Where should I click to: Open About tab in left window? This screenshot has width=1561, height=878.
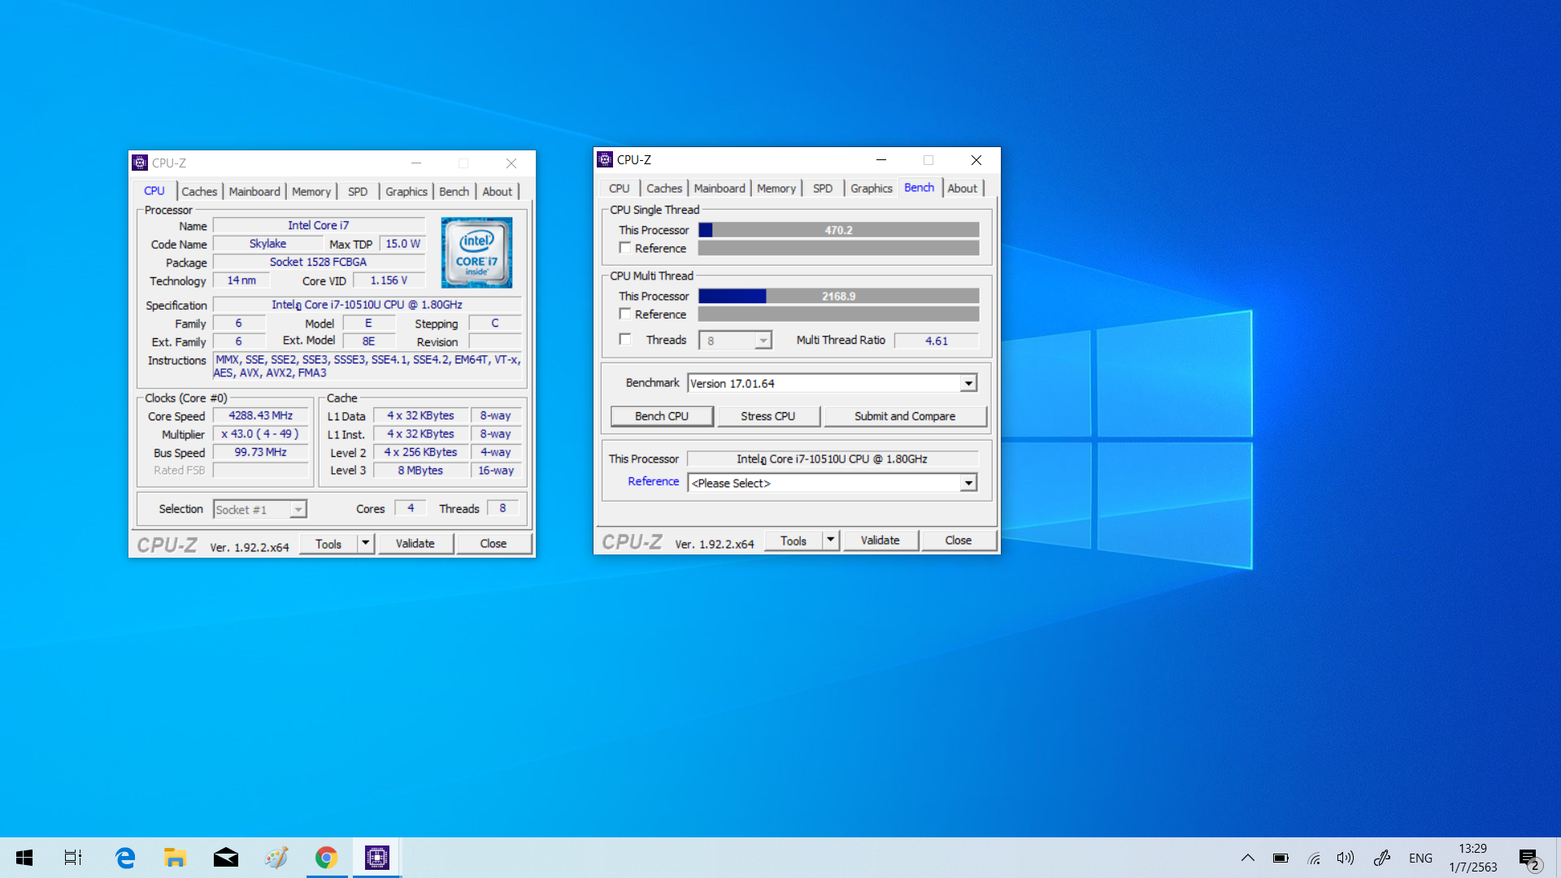coord(498,192)
